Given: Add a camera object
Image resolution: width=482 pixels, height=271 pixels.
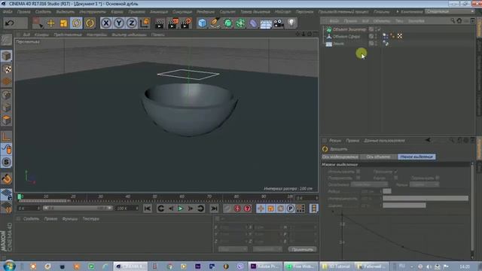Looking at the screenshot, I should point(279,23).
